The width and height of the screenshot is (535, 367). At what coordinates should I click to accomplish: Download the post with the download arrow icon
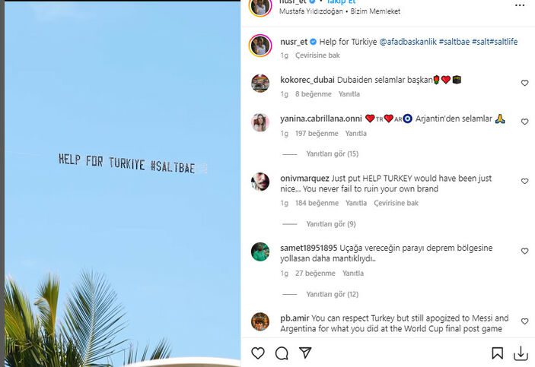click(x=521, y=353)
